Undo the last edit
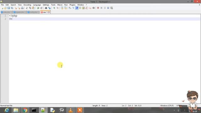Screen dimensions: 201x113 coord(38,8)
